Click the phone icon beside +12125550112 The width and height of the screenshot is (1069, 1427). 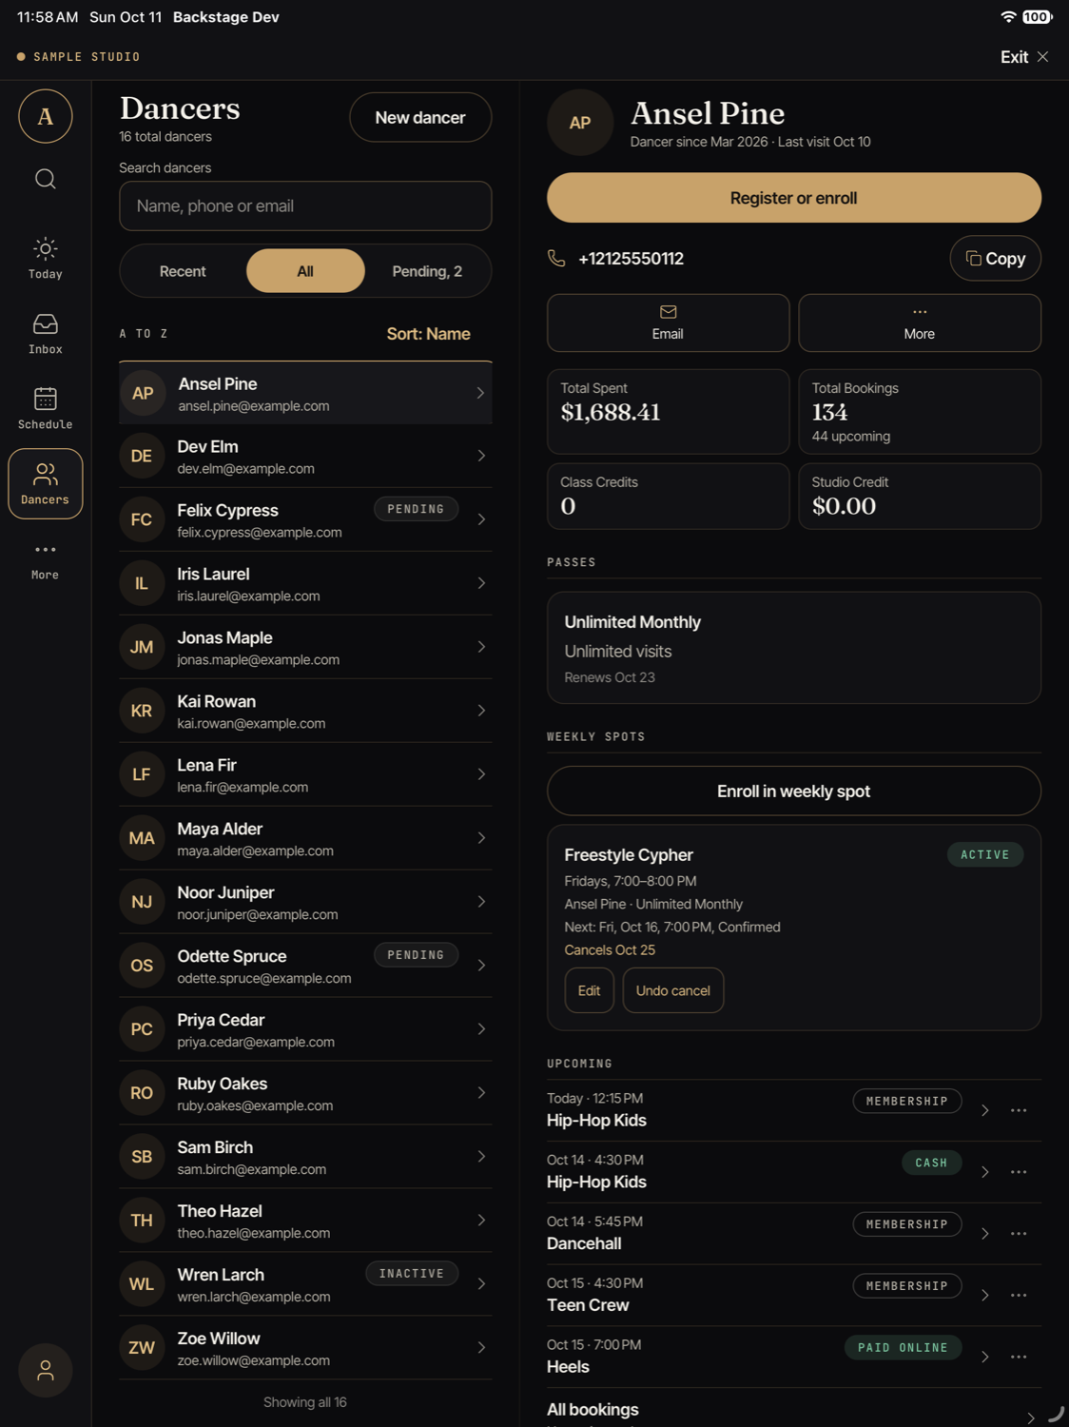[x=556, y=258]
